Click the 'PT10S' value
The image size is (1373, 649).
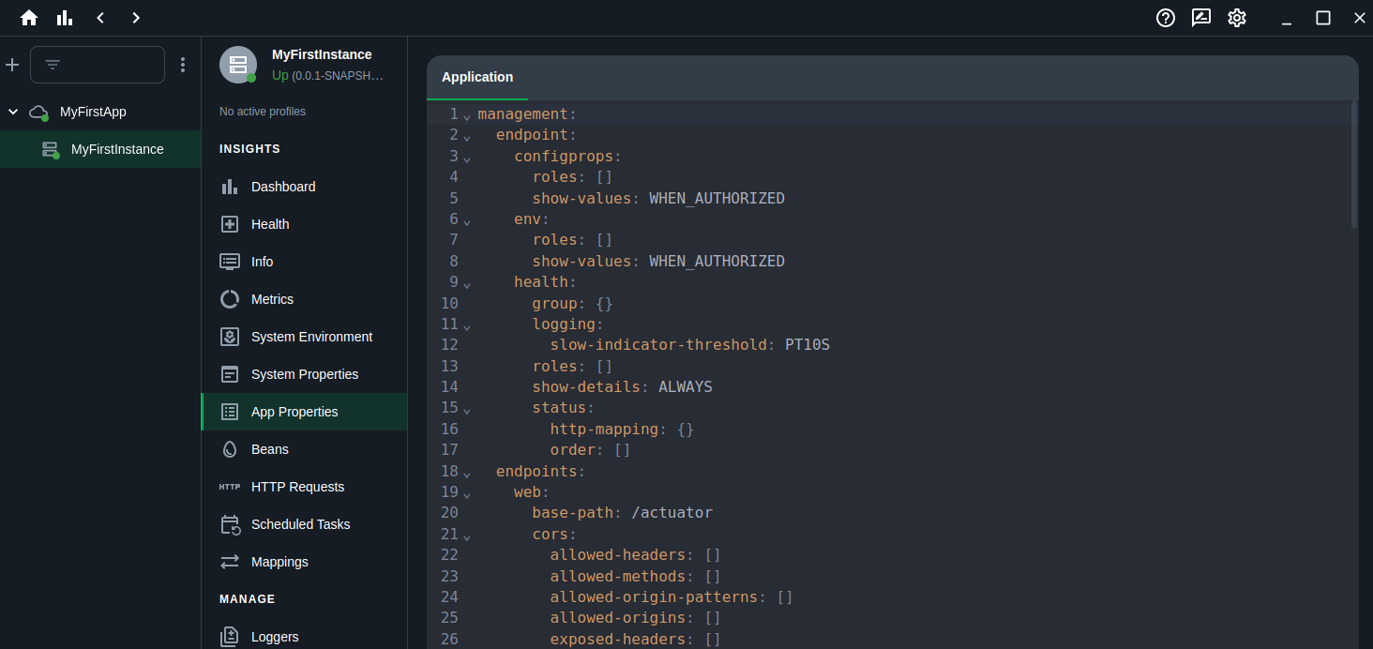pyautogui.click(x=807, y=345)
